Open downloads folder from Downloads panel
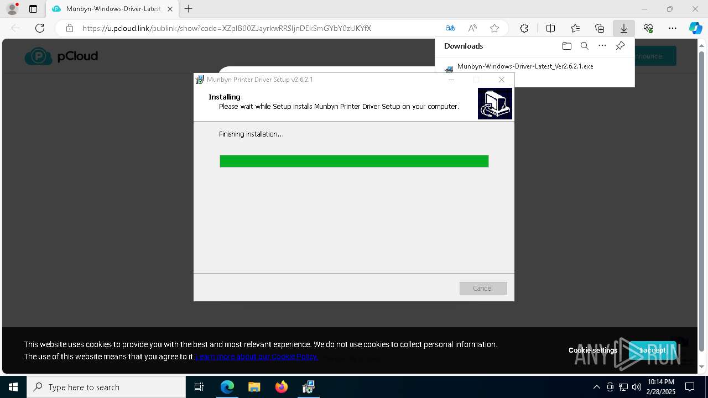 [x=566, y=46]
